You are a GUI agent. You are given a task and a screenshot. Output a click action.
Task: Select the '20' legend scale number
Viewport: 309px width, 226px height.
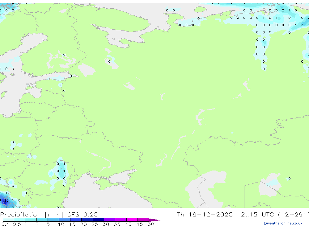[83, 224]
